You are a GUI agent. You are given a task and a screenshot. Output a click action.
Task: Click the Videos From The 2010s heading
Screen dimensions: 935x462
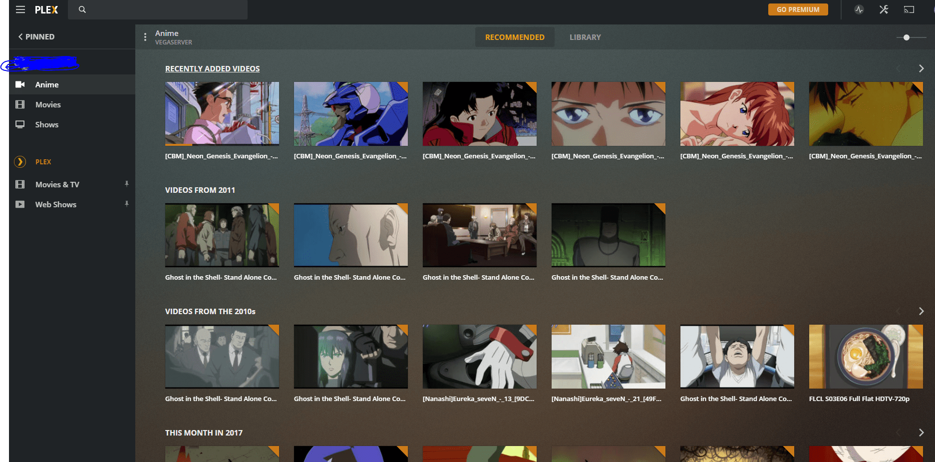tap(210, 311)
